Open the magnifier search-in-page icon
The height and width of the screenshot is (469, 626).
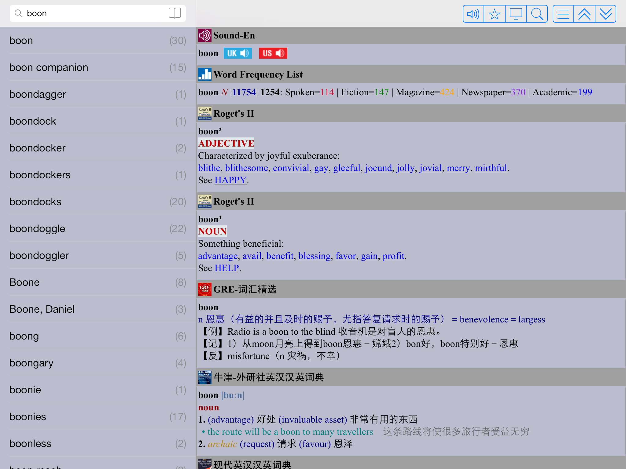coord(537,14)
